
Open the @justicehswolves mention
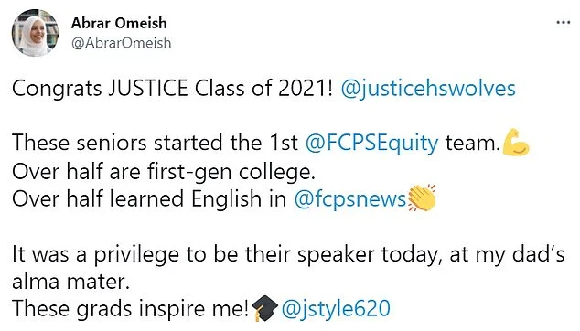point(428,89)
